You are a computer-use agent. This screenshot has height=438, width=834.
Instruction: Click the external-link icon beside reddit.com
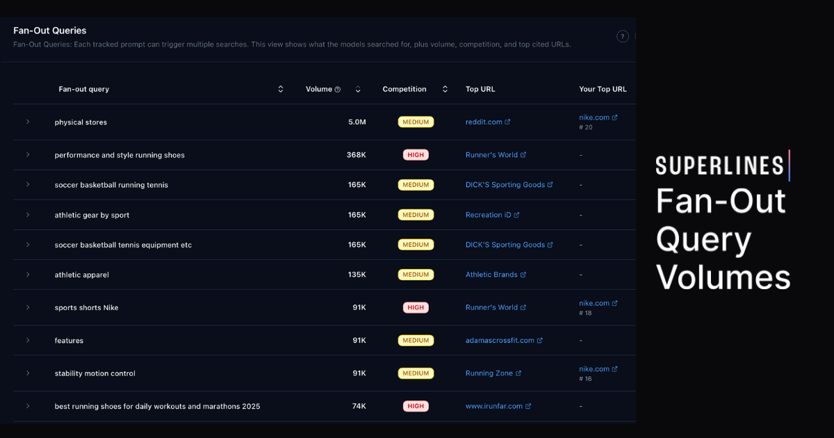(509, 122)
